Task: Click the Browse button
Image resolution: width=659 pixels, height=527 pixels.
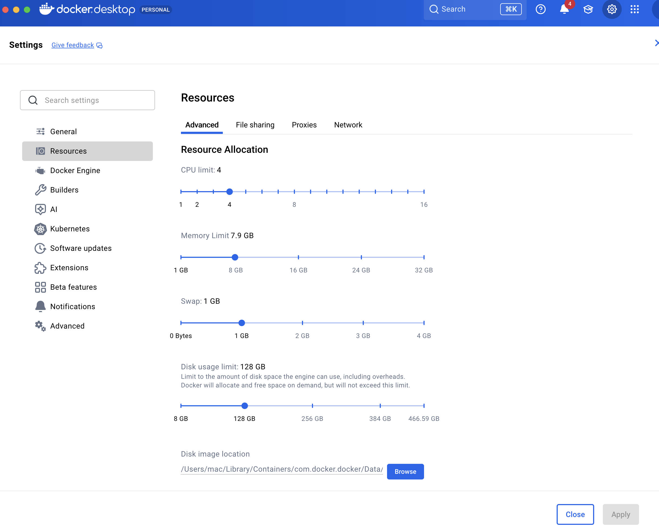Action: pyautogui.click(x=405, y=471)
